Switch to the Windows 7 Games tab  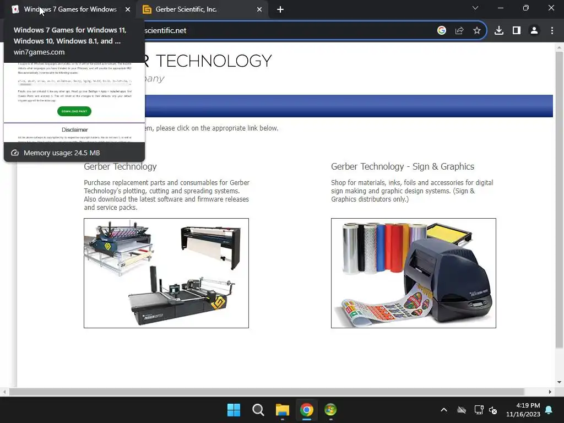(70, 9)
